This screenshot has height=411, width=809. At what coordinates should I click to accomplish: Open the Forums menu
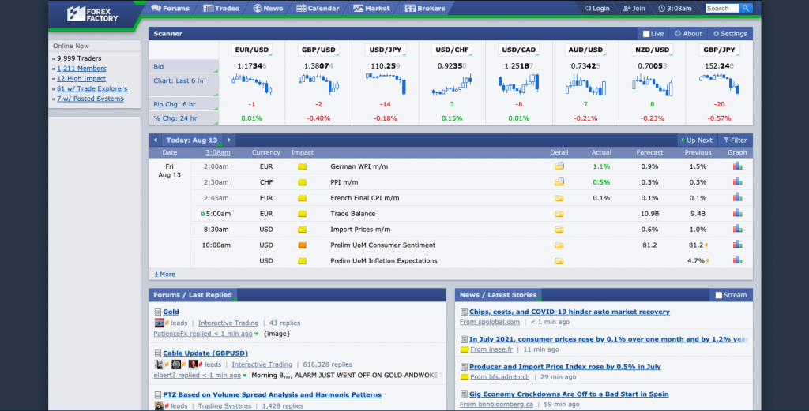pyautogui.click(x=171, y=8)
